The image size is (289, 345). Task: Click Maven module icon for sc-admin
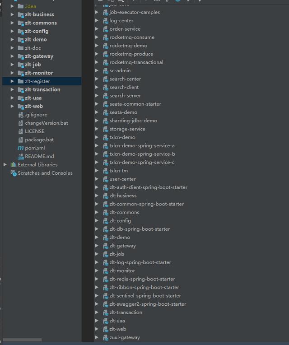106,71
